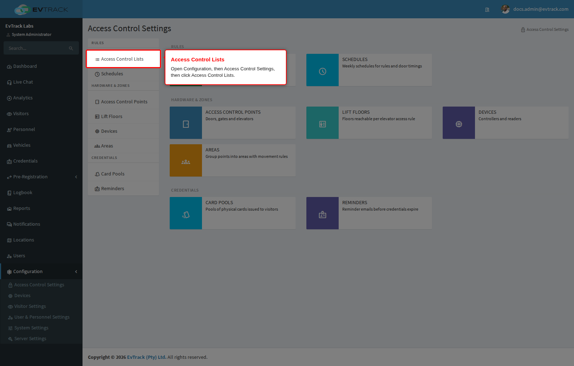Select Card Pools in settings menu
Viewport: 574px width, 366px height.
(x=123, y=174)
